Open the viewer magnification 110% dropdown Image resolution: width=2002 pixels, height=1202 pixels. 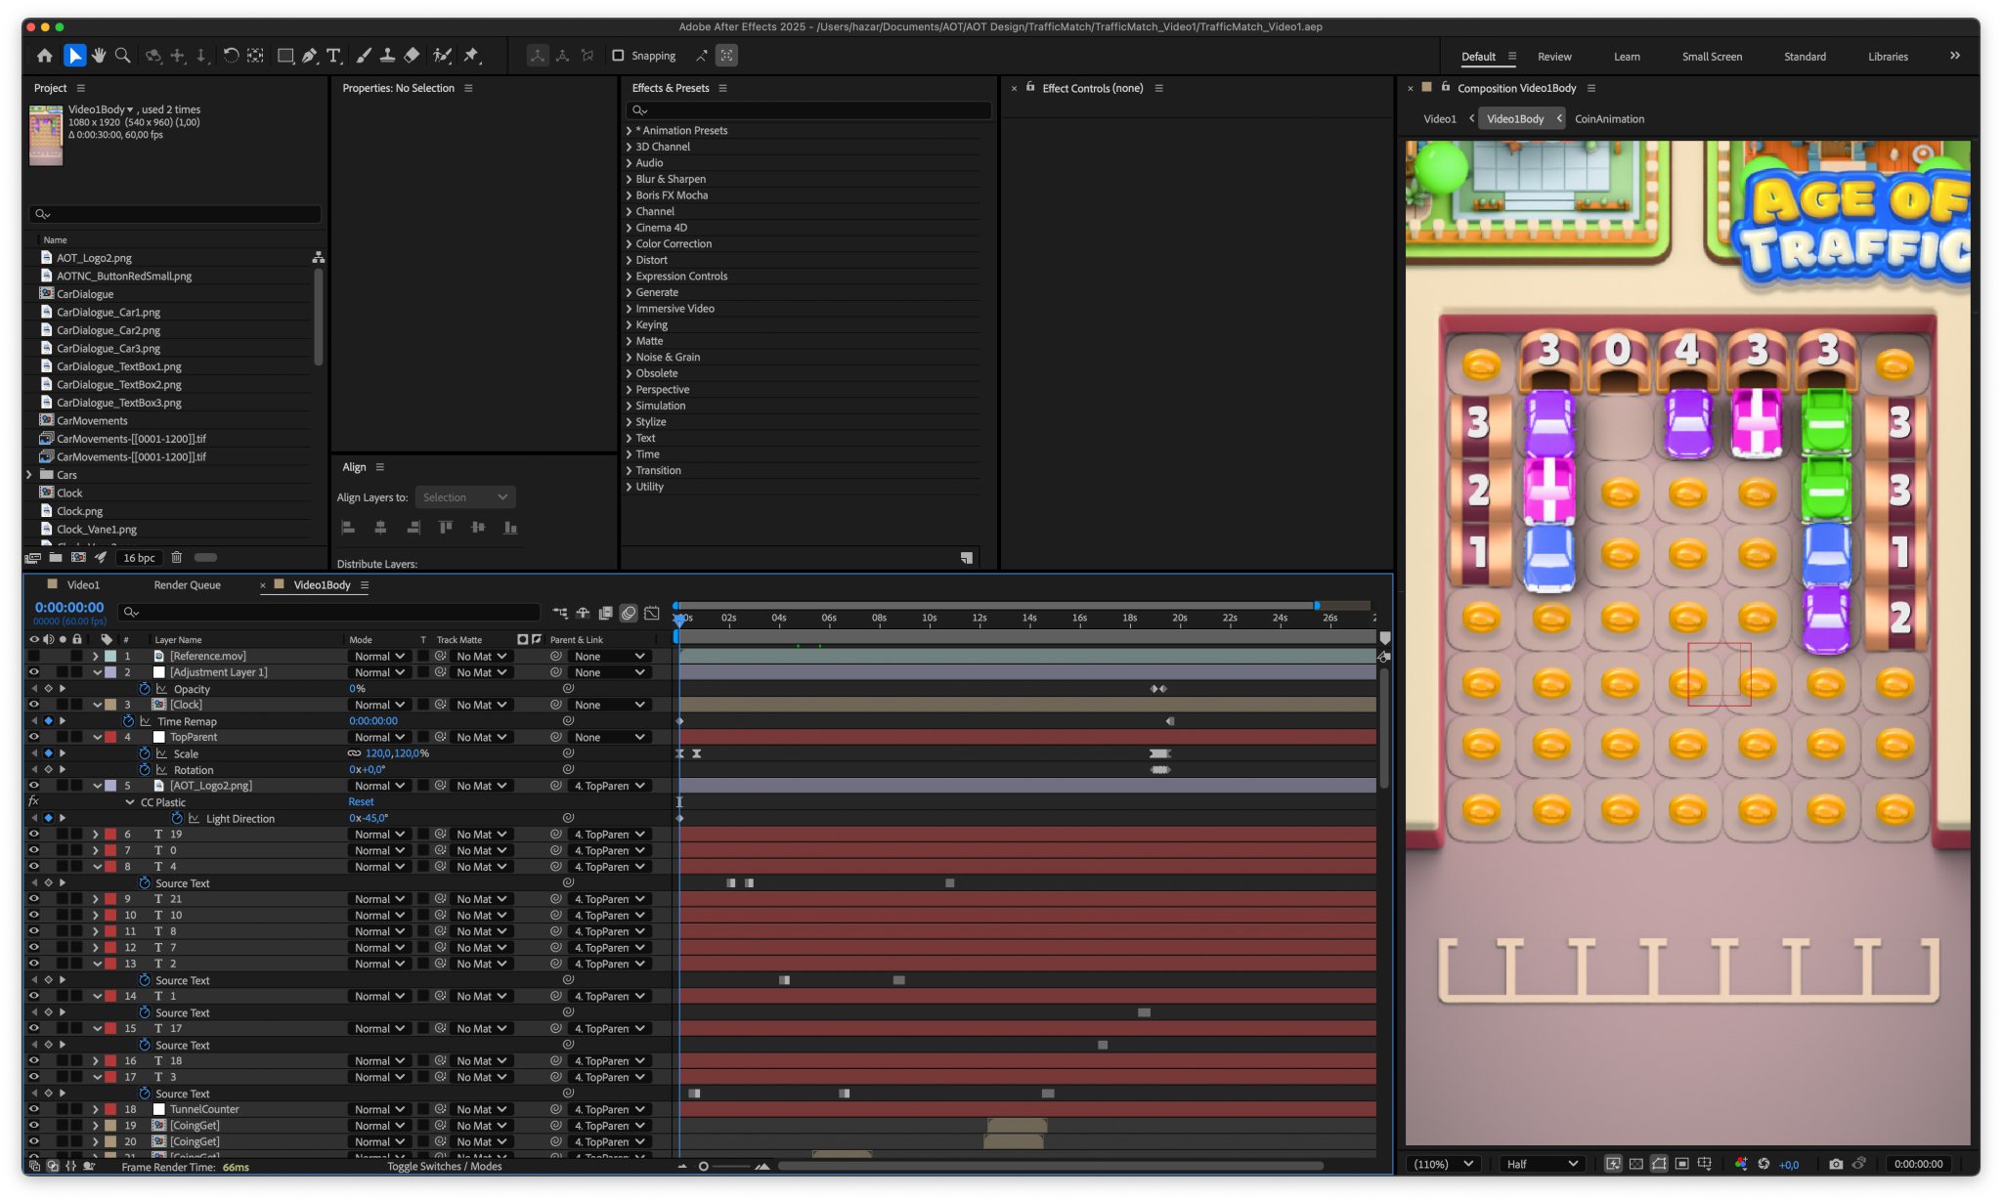1443,1164
